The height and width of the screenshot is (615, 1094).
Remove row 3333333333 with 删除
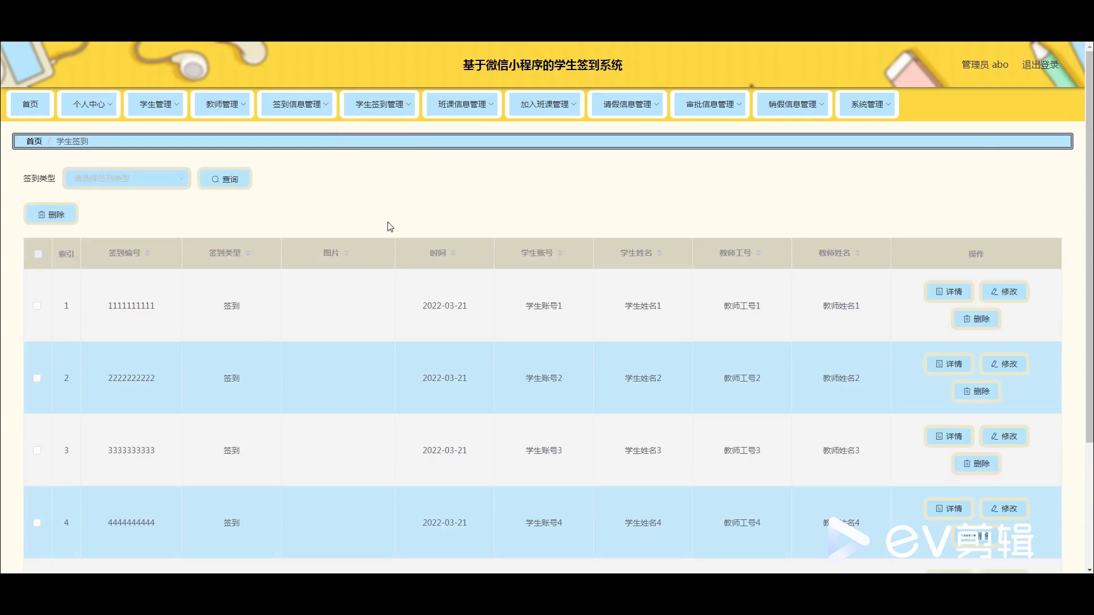tap(976, 464)
